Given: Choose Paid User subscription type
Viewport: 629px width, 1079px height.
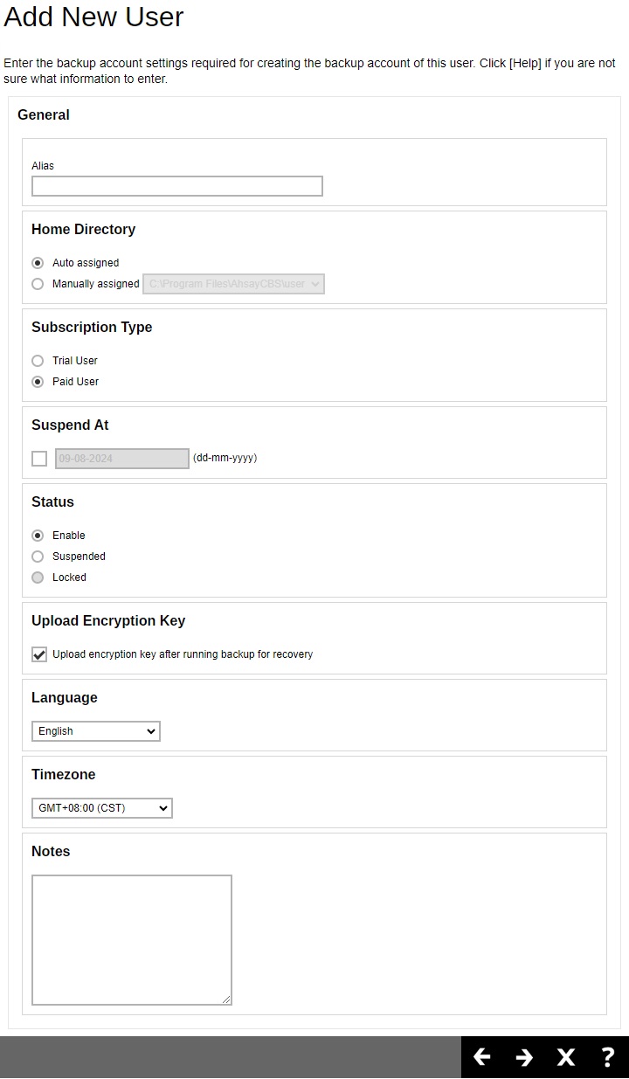Looking at the screenshot, I should [x=38, y=382].
